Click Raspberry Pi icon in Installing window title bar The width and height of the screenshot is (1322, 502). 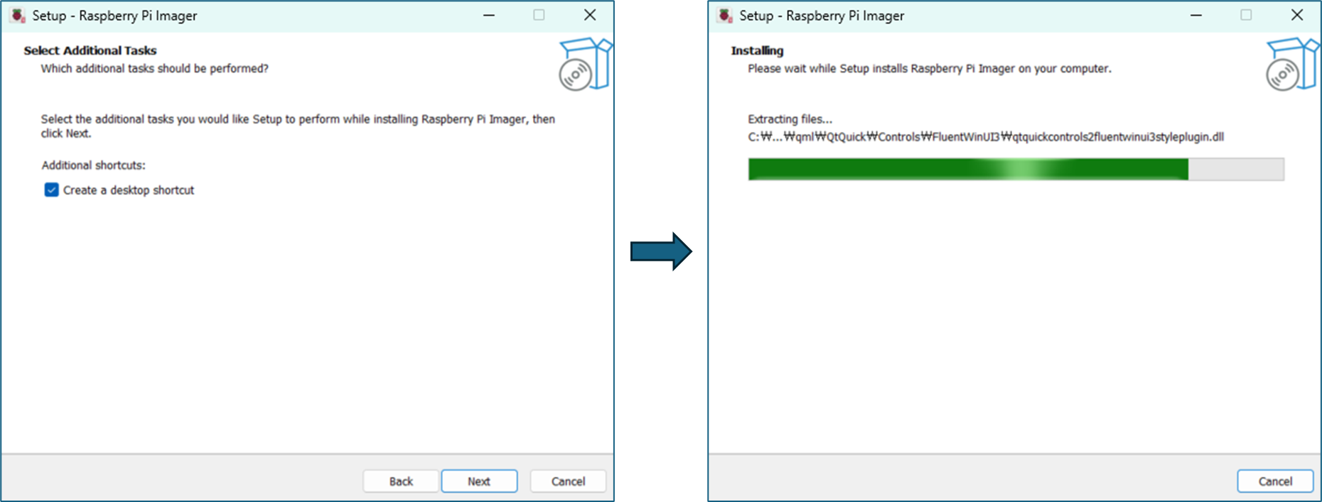(725, 15)
